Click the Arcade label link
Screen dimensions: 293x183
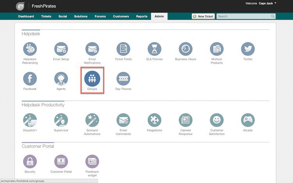[248, 130]
